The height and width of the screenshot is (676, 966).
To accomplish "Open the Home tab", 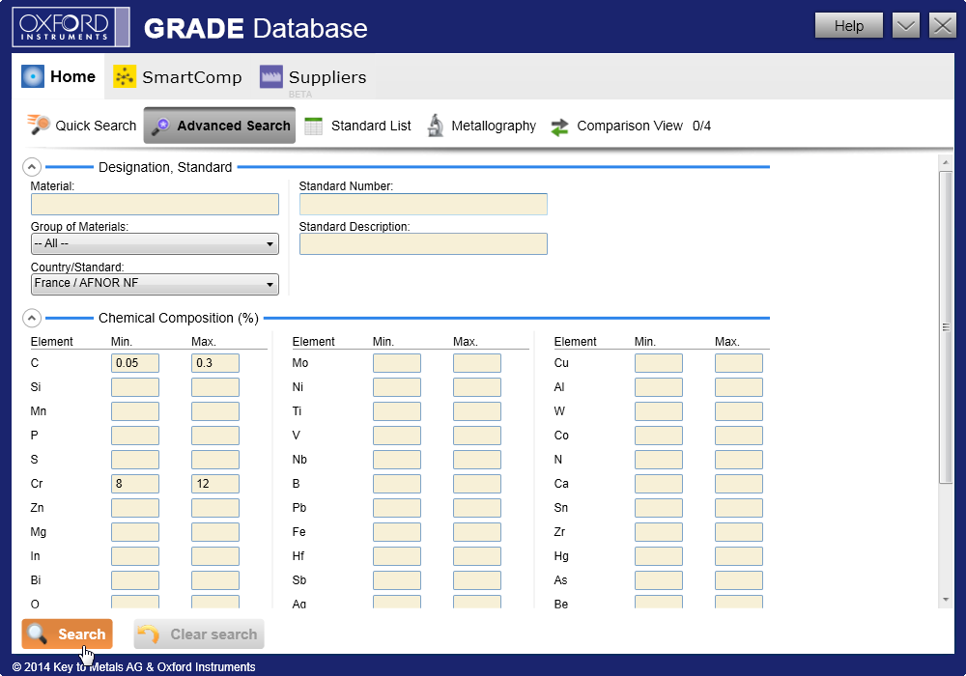I will click(59, 76).
